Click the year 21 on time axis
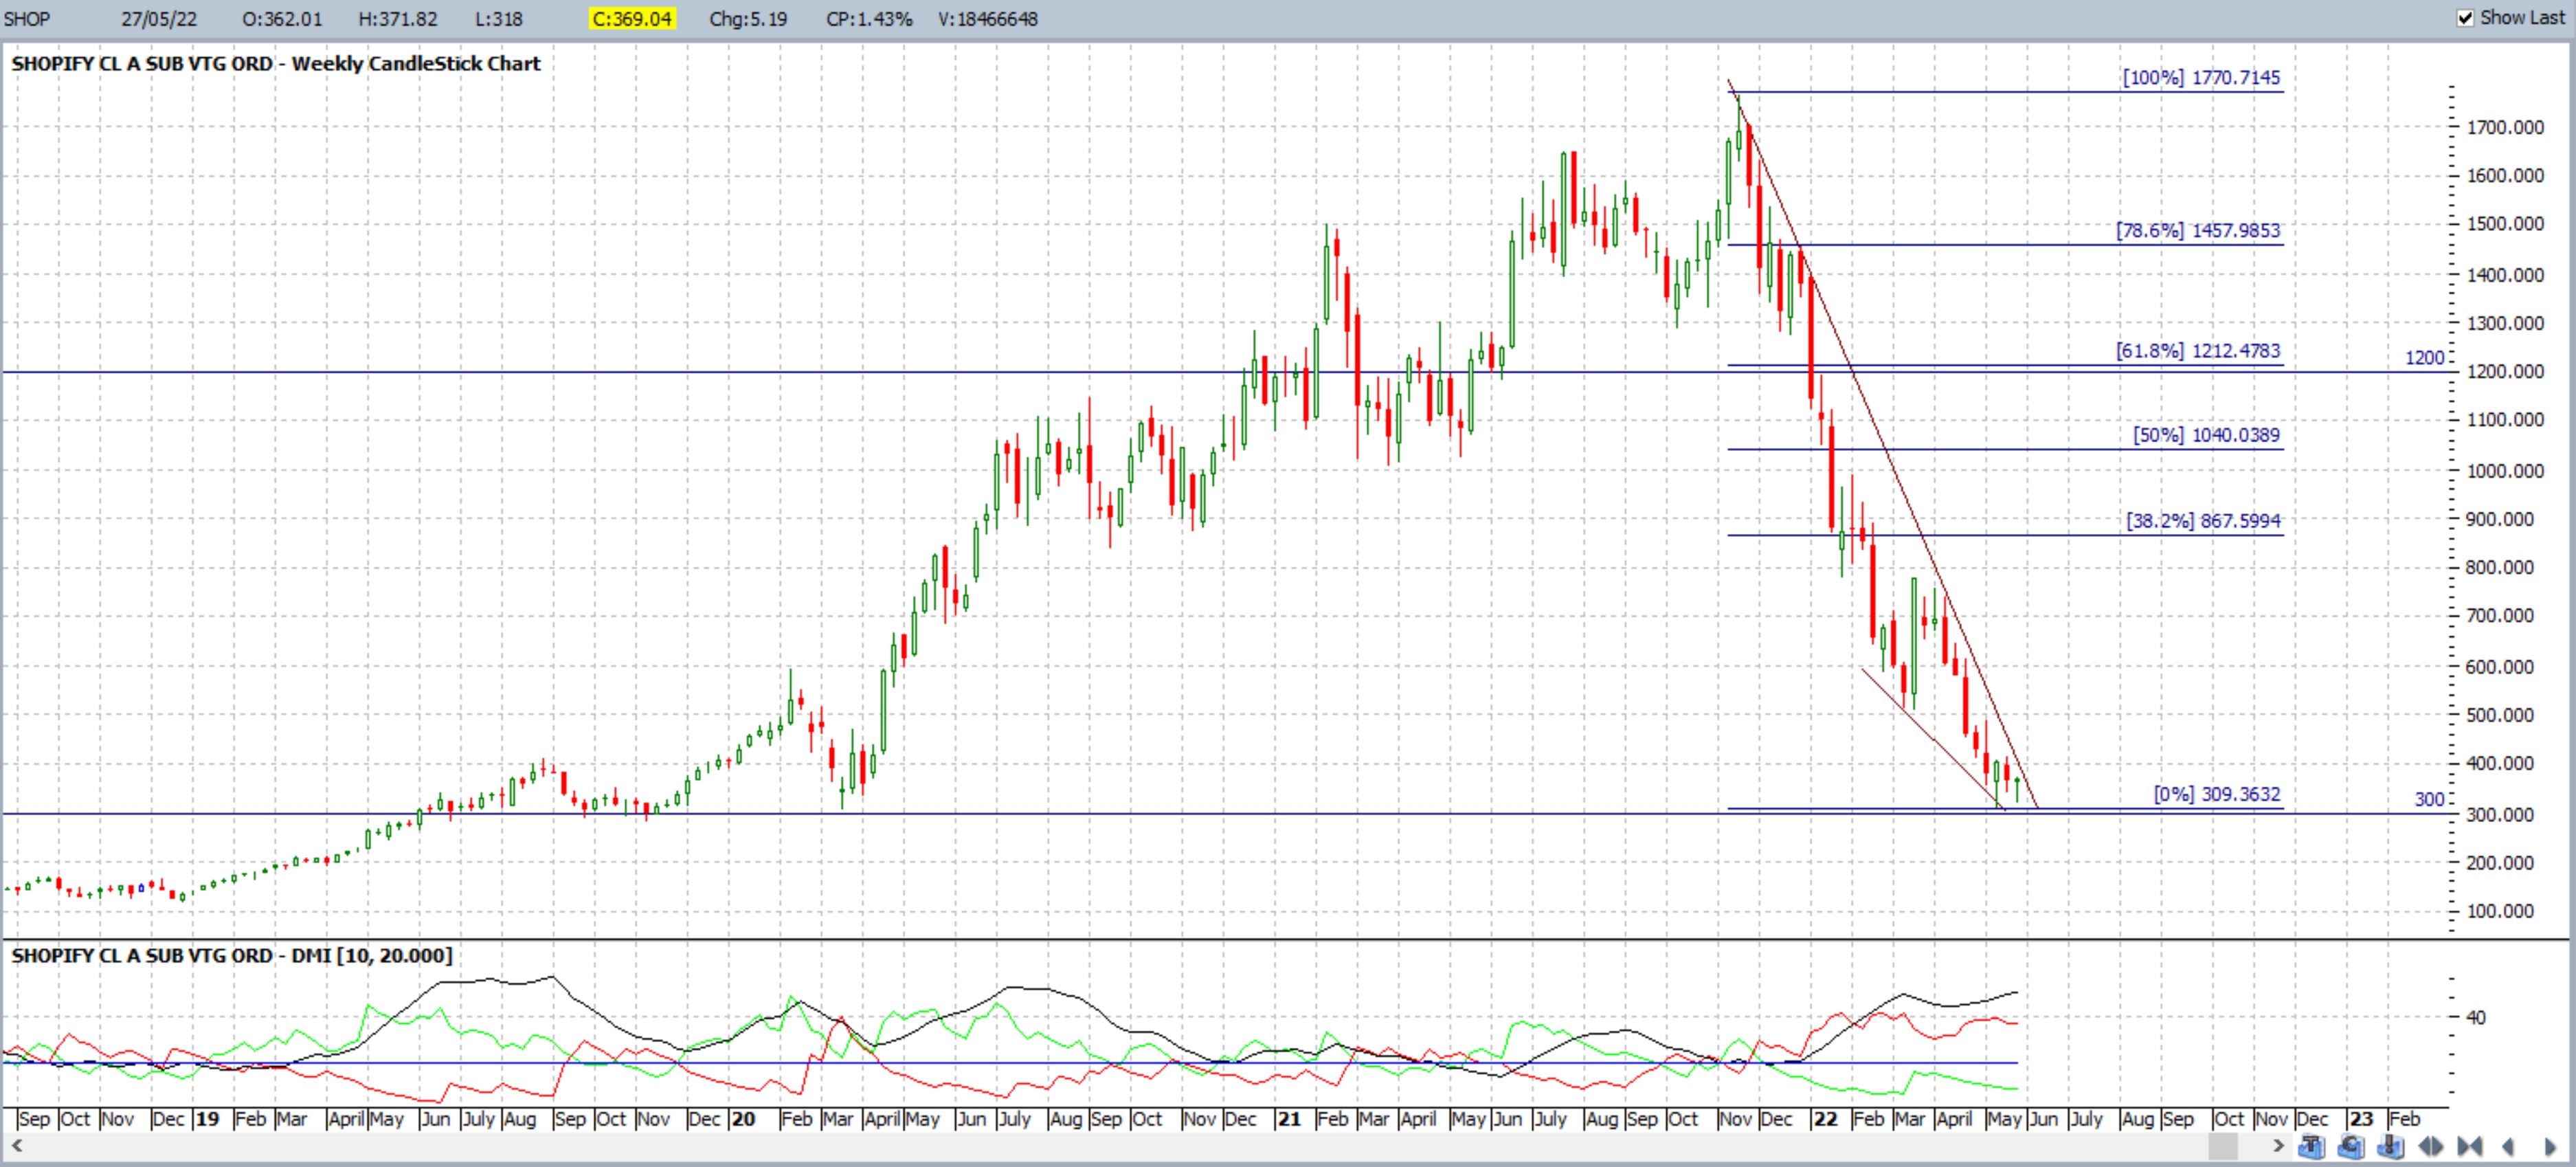2576x1167 pixels. click(1289, 1119)
